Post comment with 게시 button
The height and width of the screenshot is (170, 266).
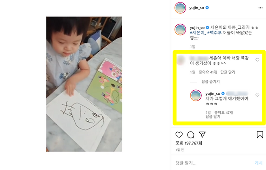tap(259, 163)
